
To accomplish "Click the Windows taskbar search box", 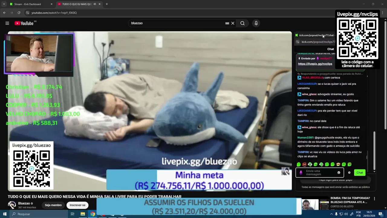I will point(39,214).
